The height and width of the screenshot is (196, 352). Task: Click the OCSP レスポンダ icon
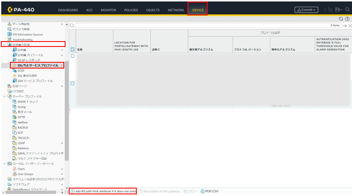coord(15,60)
